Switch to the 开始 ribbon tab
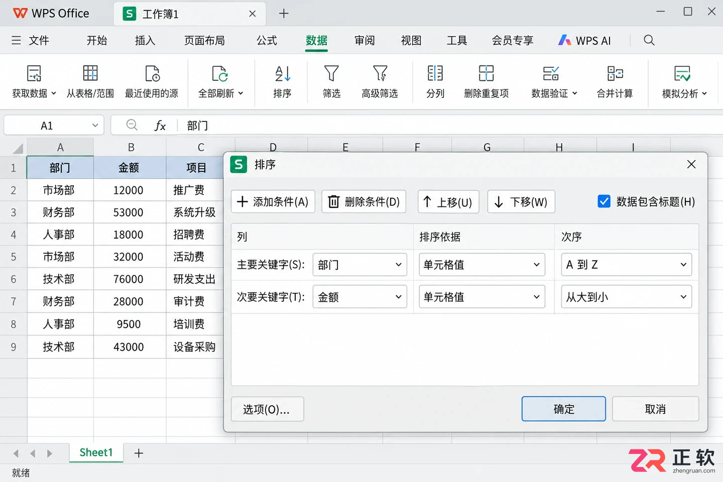 pos(97,41)
